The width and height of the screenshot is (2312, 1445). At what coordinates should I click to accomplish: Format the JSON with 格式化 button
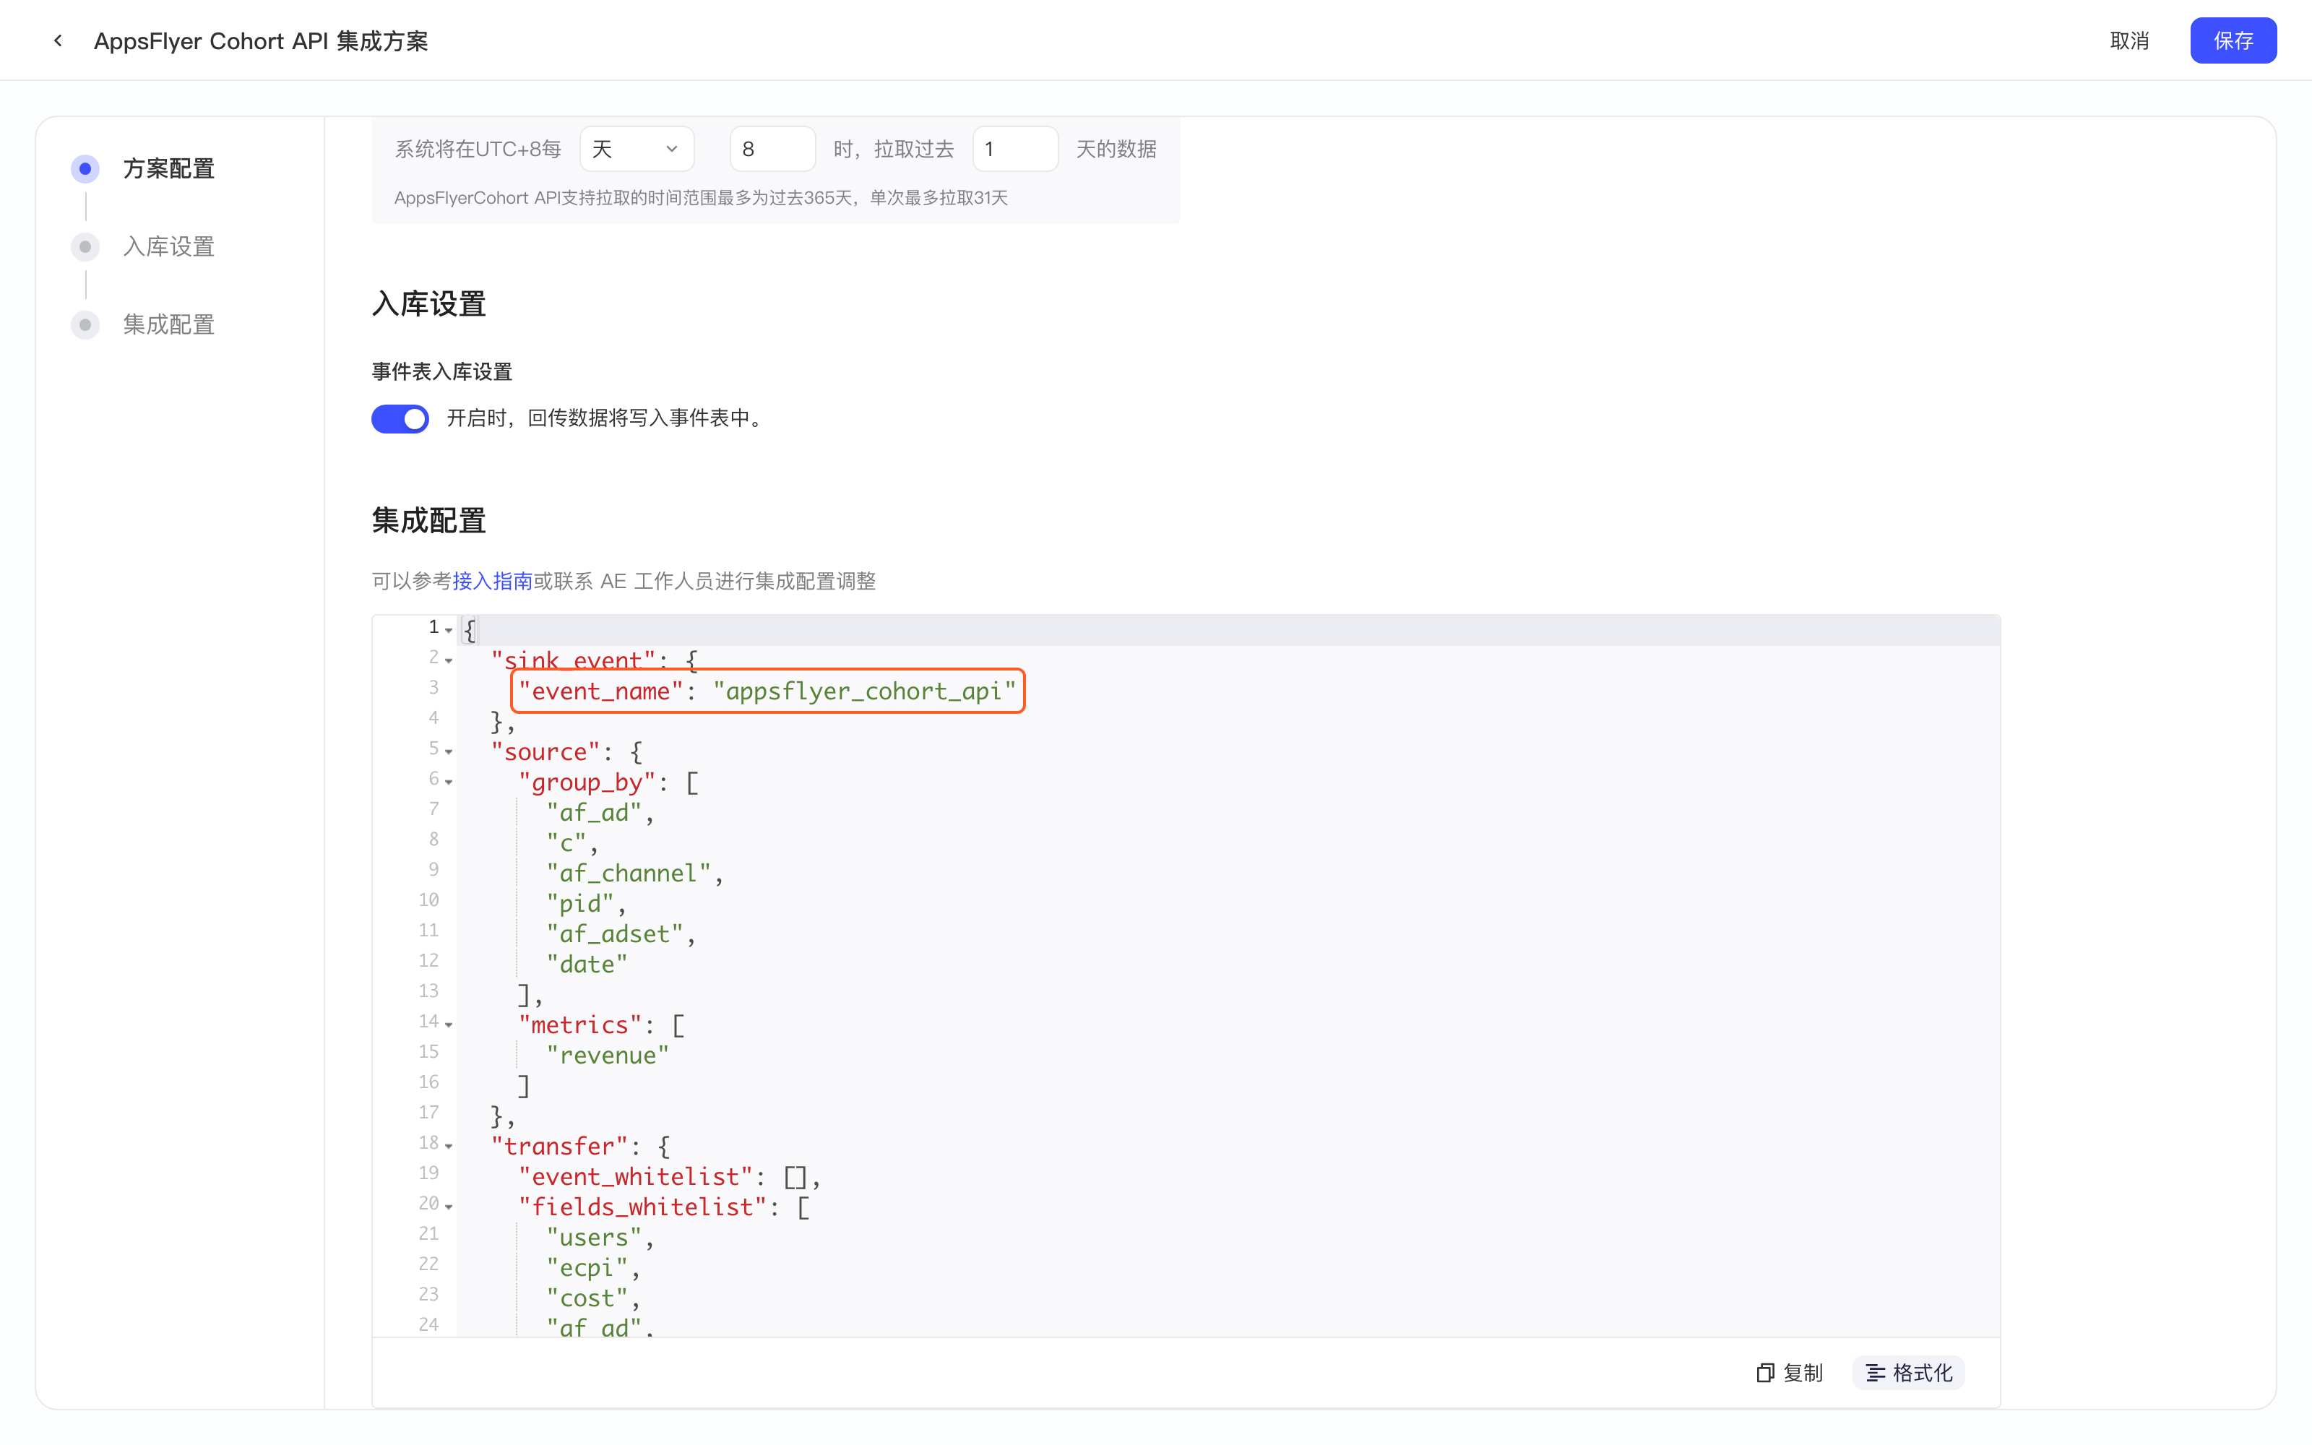(x=1909, y=1372)
